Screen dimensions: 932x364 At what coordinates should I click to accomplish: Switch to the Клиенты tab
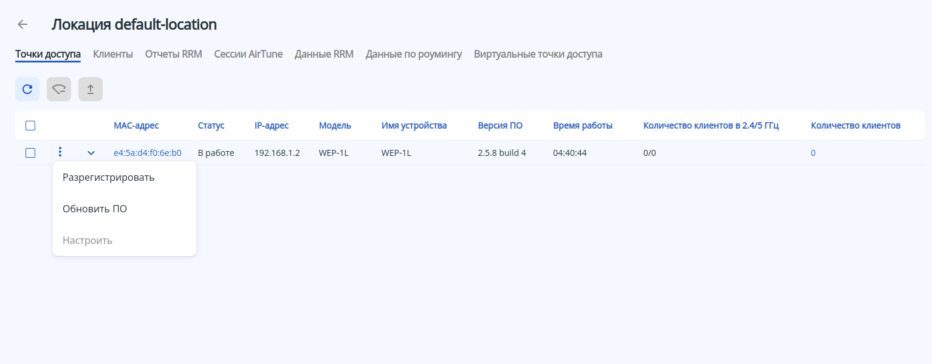[x=113, y=54]
